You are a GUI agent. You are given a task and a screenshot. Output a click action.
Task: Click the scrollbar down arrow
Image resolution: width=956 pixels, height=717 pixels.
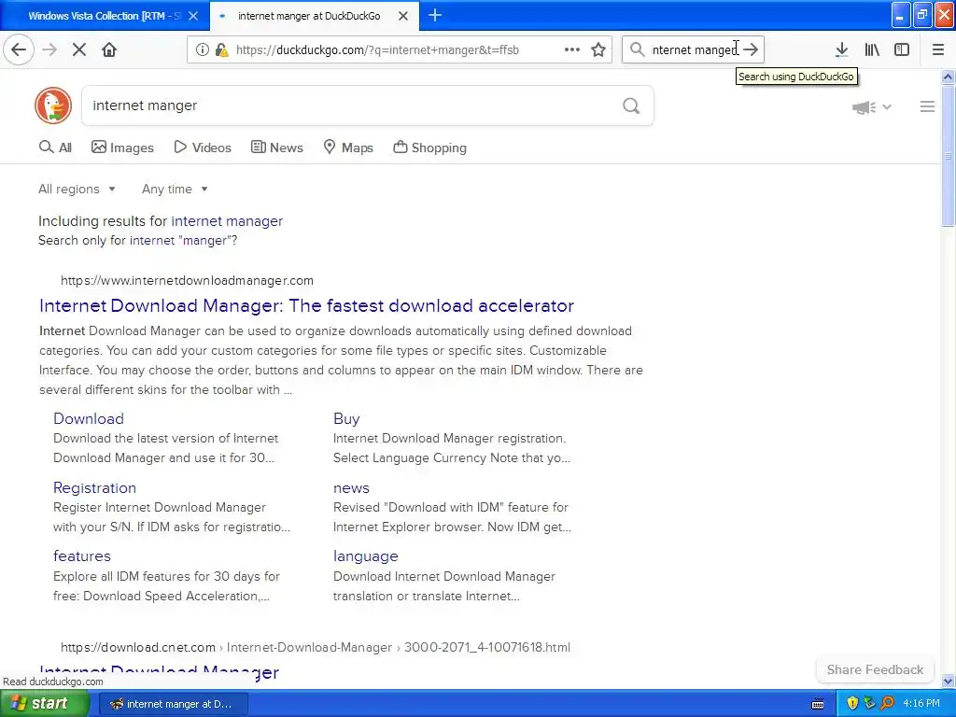coord(948,681)
